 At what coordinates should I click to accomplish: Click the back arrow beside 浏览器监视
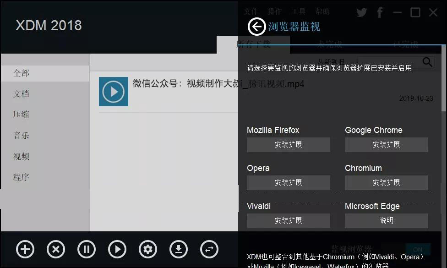pos(256,27)
